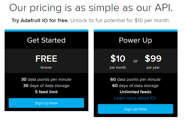184x120 pixels.
Task: Click the 'Our pricing is as simple' headline
Action: [x=91, y=8]
